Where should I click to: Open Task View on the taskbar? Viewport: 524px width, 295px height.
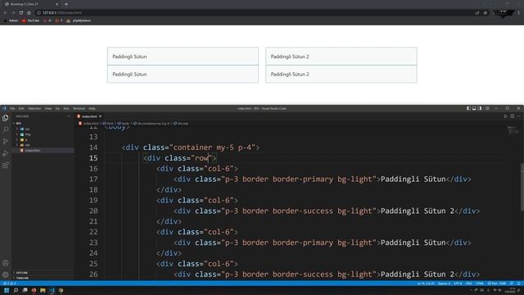point(25,290)
